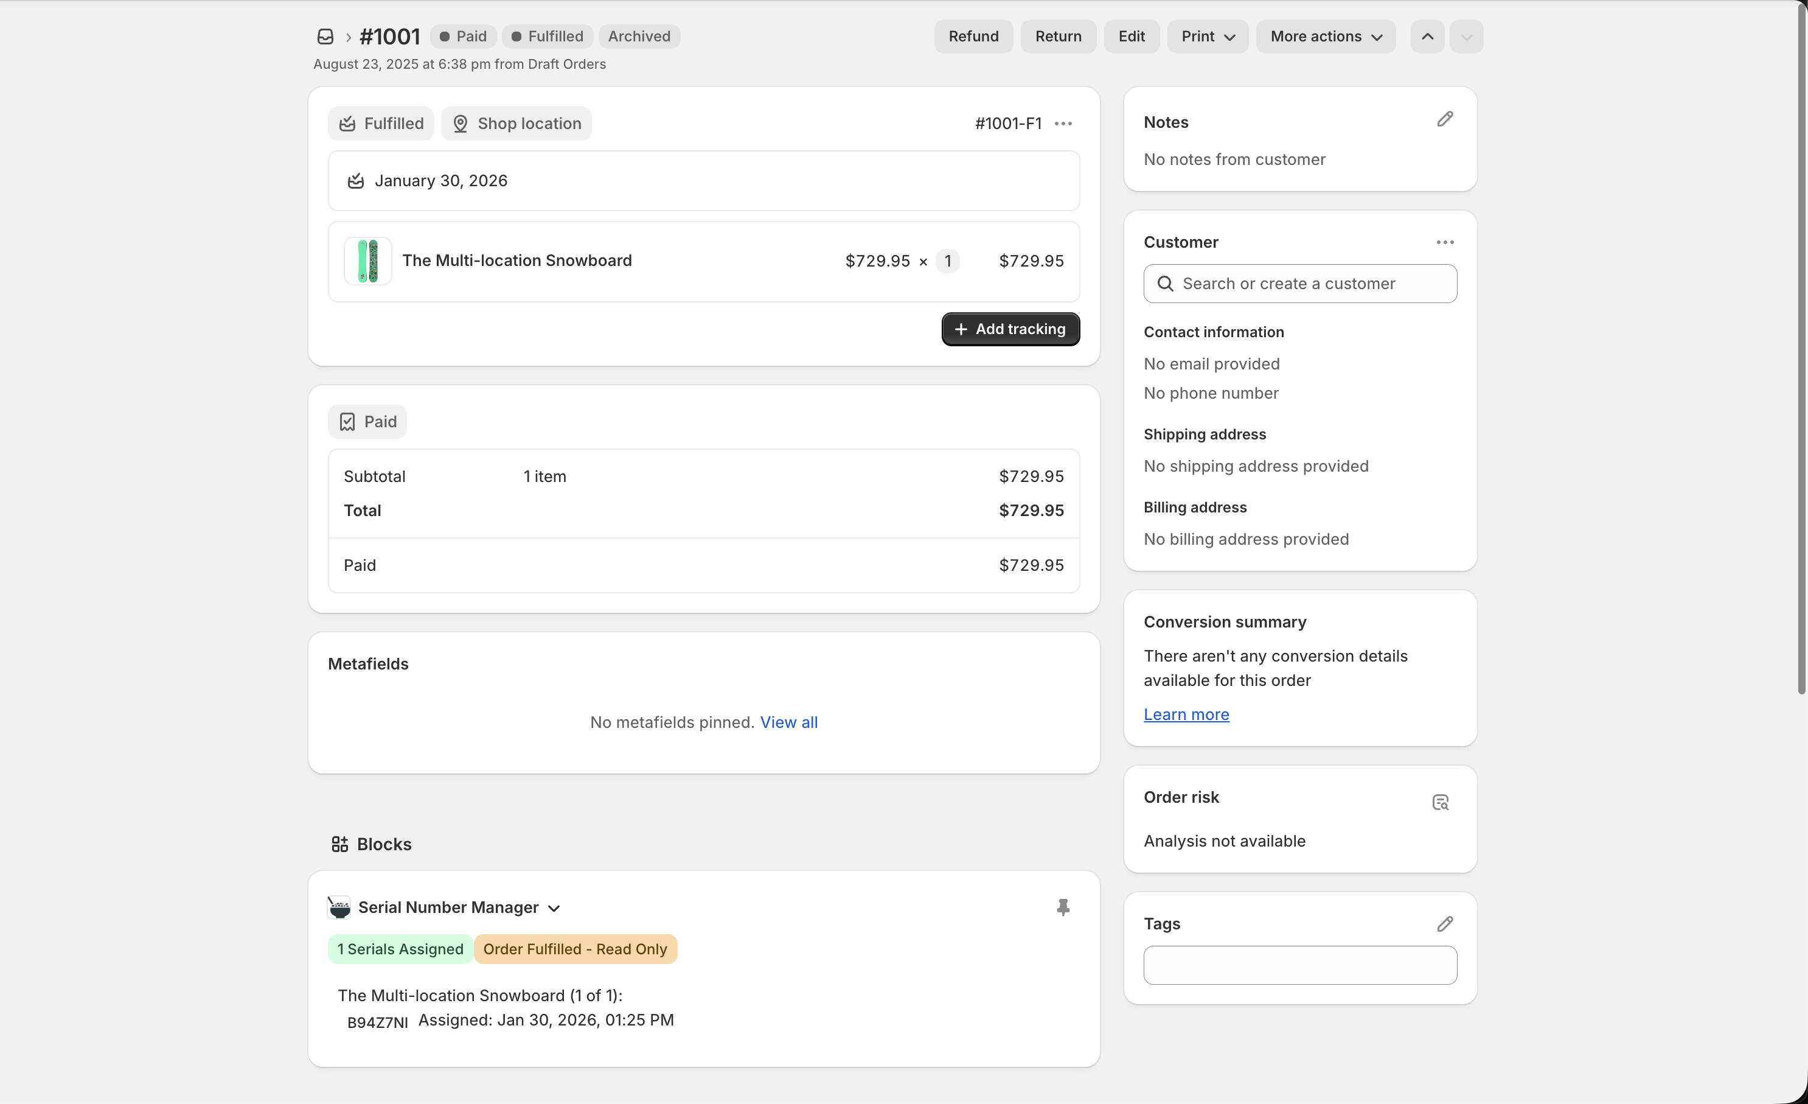
Task: Open the Print dropdown
Action: click(1206, 36)
